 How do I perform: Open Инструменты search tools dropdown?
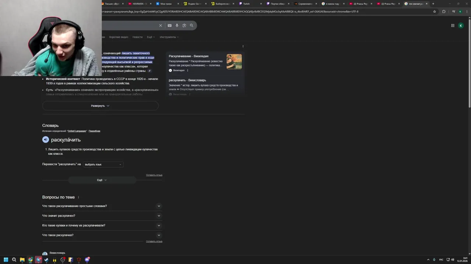169,37
